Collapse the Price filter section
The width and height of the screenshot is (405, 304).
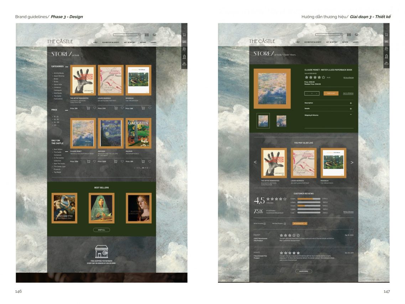67,110
